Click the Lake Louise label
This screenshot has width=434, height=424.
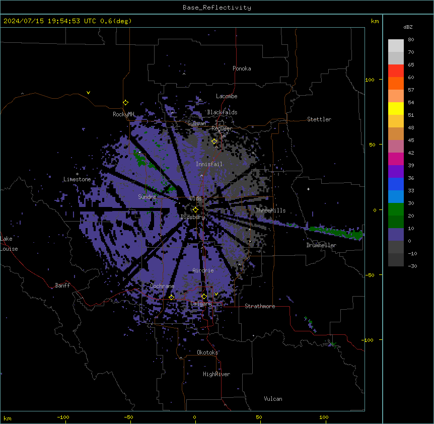[x=9, y=244]
